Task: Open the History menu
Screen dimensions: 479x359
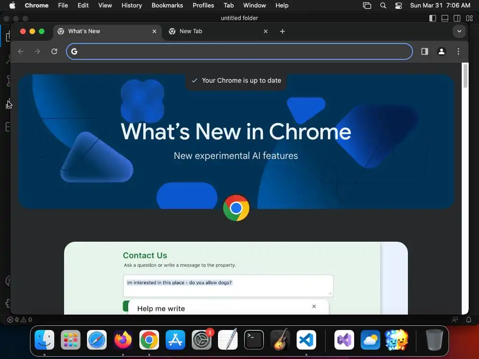Action: point(131,5)
